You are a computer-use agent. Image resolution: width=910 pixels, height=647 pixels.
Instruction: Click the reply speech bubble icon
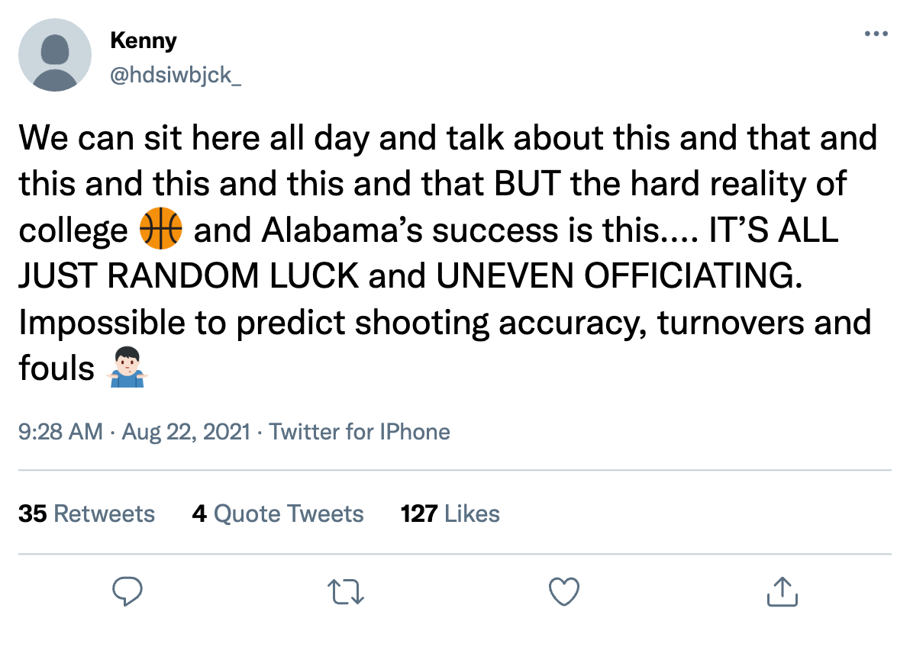[128, 591]
